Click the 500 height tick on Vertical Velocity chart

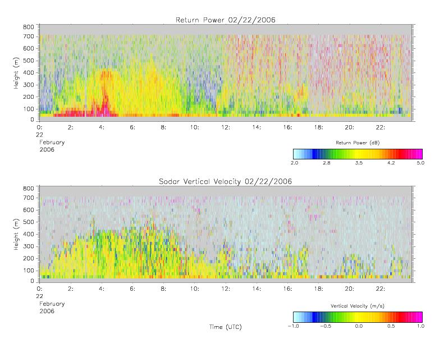[28, 222]
